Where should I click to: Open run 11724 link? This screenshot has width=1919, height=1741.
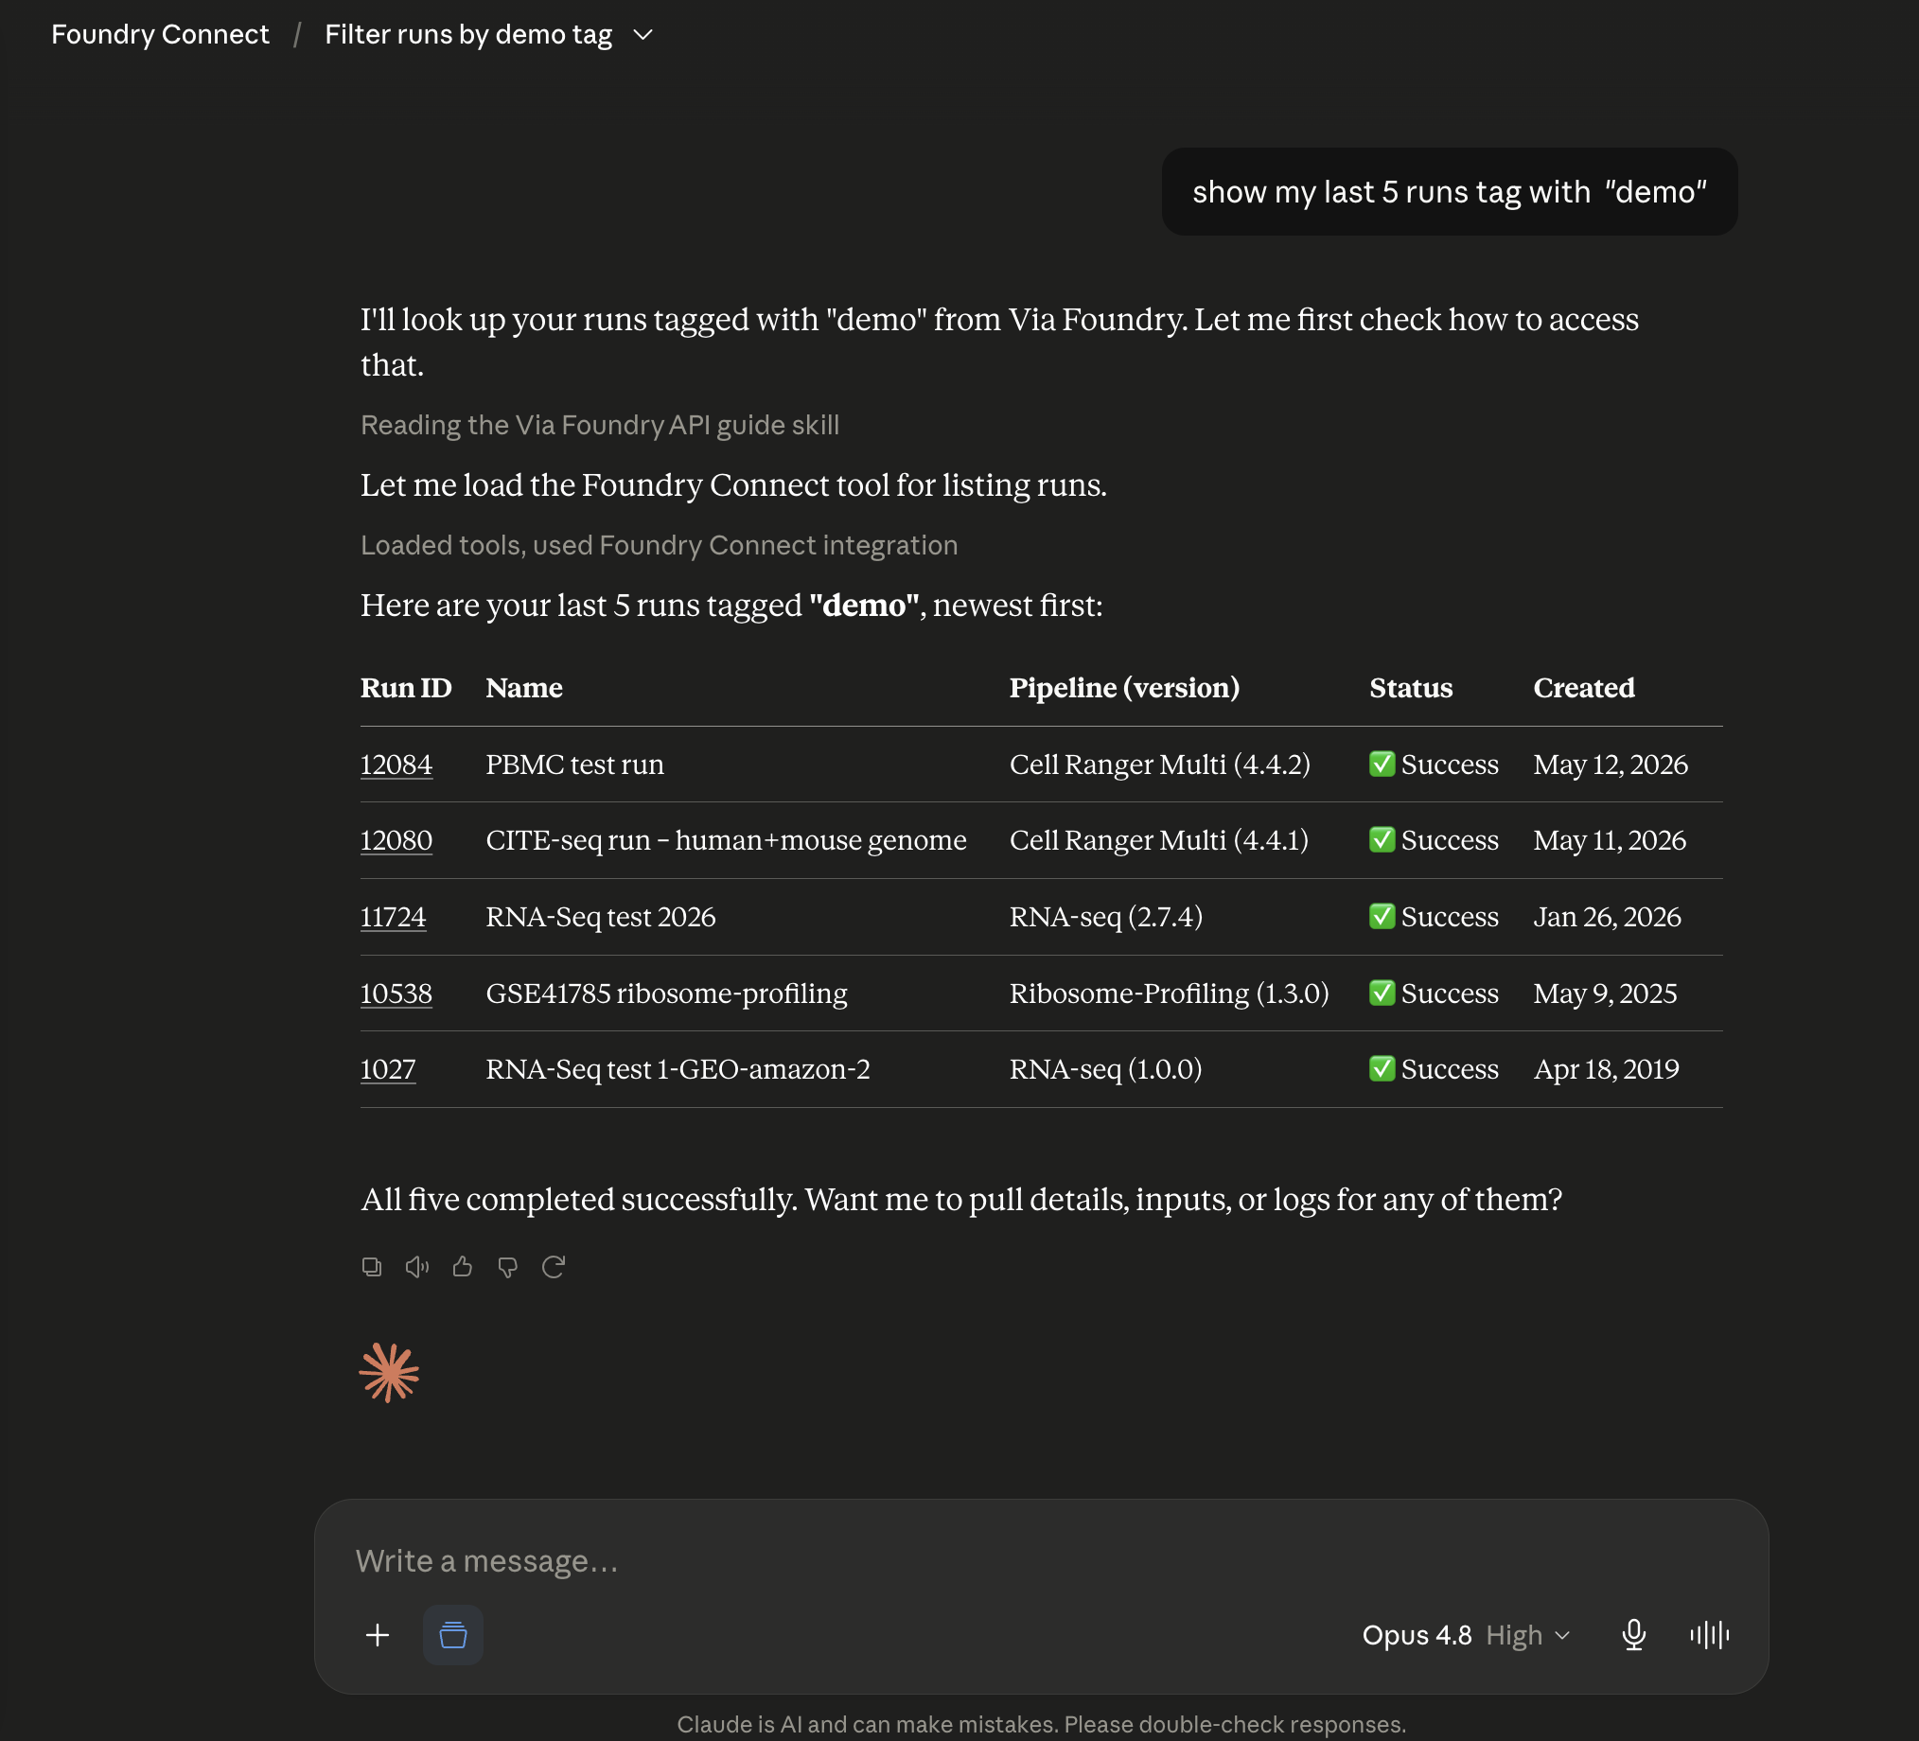point(393,917)
